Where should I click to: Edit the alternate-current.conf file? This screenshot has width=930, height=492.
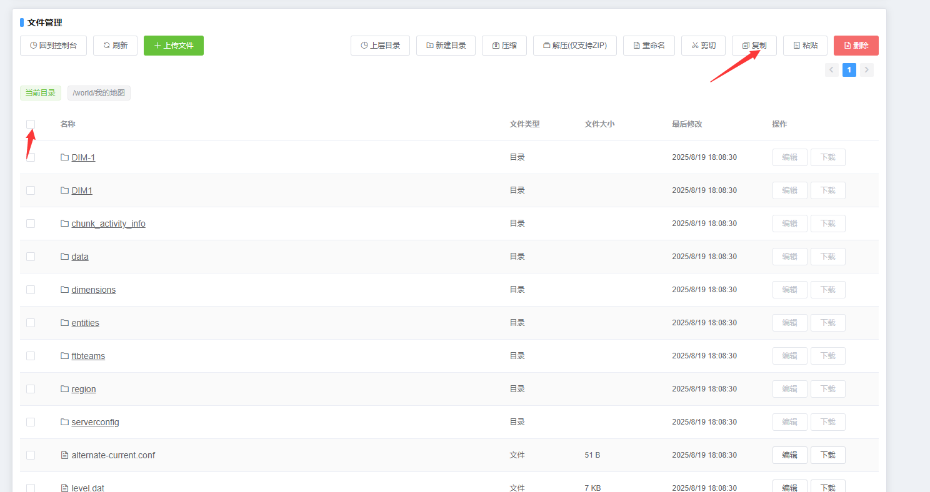(x=789, y=455)
